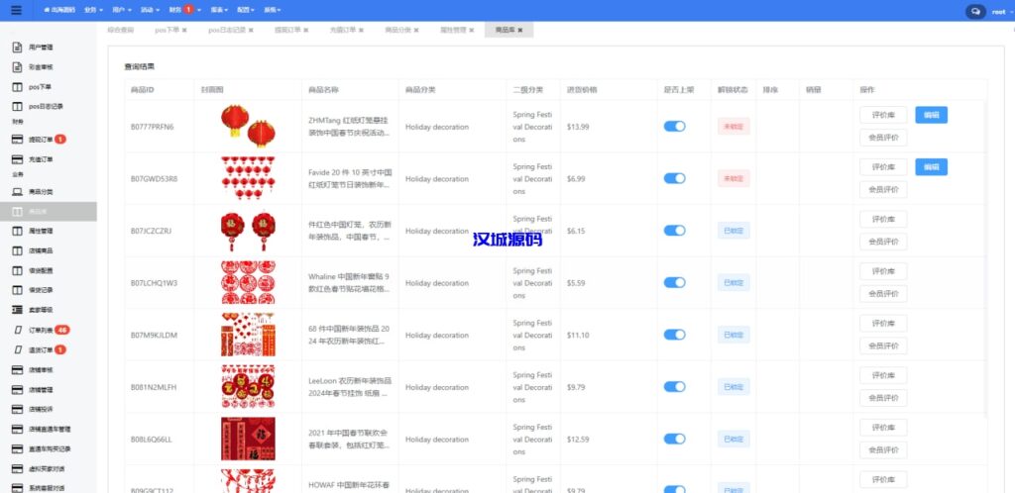Image resolution: width=1015 pixels, height=493 pixels.
Task: Toggle listing switch for $9.79 bottom row
Action: [674, 489]
